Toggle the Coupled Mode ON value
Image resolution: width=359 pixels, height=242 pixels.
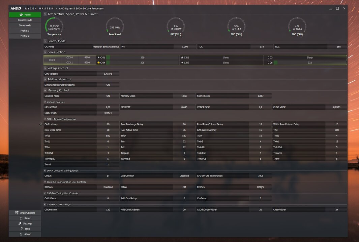tap(108, 96)
